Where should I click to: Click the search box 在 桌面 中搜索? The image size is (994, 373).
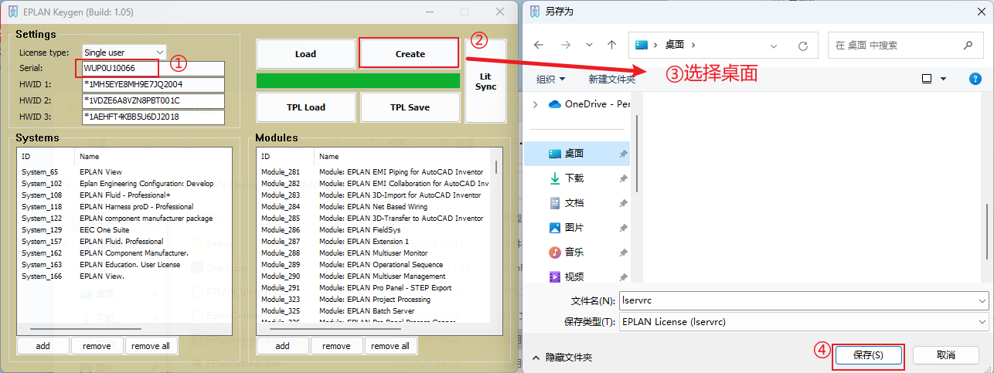[904, 46]
